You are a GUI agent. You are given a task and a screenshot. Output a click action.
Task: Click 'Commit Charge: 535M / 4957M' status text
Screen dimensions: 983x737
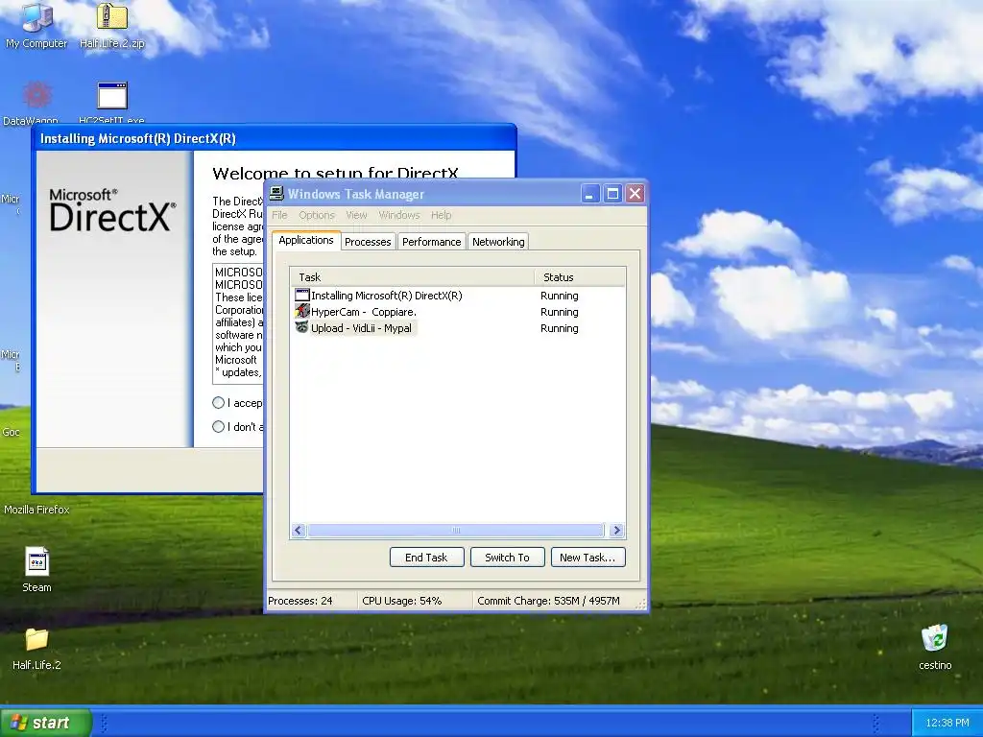pos(548,601)
